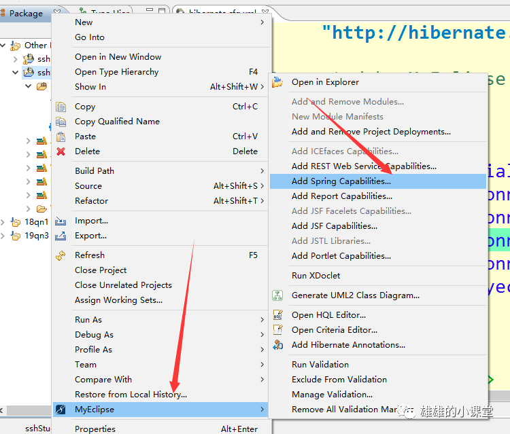Select the 18qn1 project row
Image resolution: width=510 pixels, height=434 pixels.
pyautogui.click(x=26, y=222)
